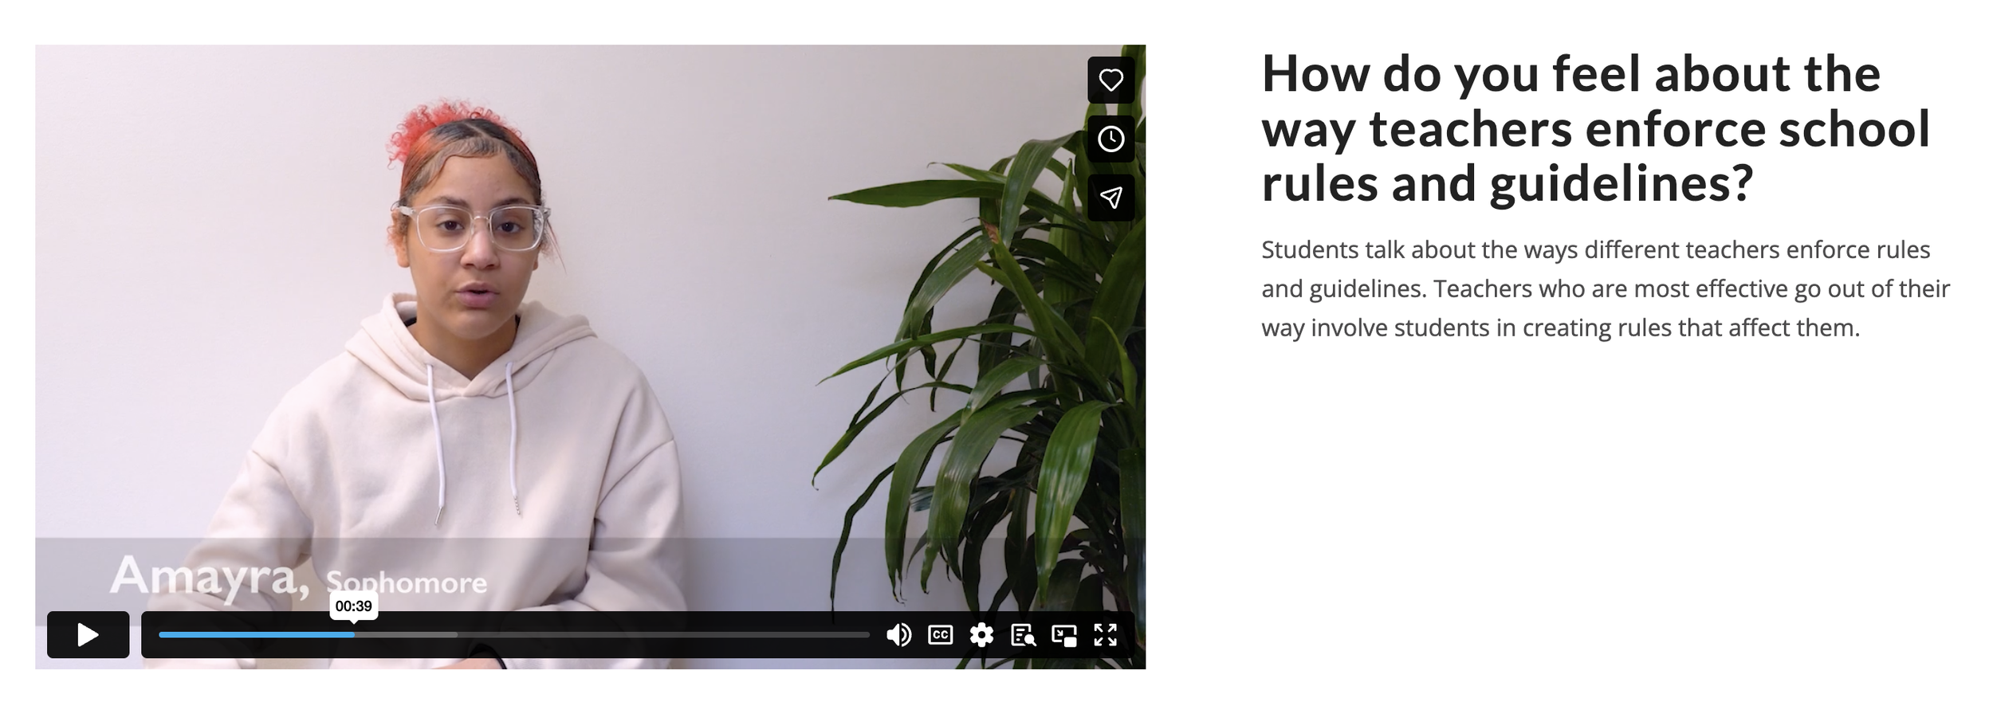Add video to Watch Later via clock icon
The width and height of the screenshot is (1993, 706).
[x=1110, y=139]
